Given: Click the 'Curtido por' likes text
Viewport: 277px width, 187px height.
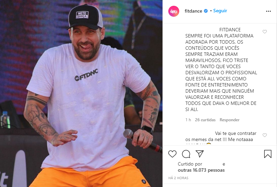Looking at the screenshot, I should click(x=190, y=164).
